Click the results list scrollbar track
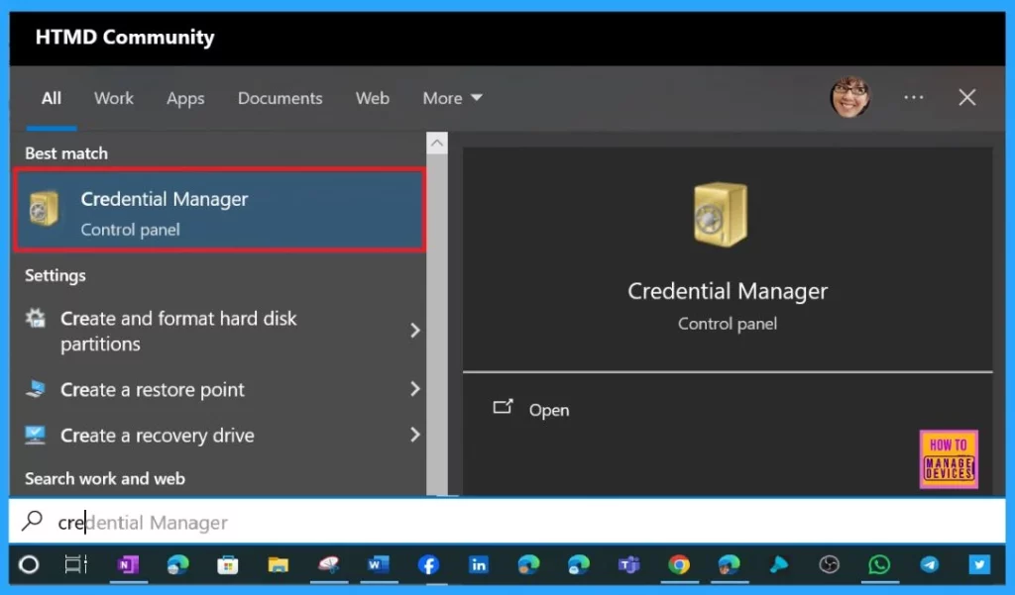This screenshot has height=595, width=1015. pos(437,324)
